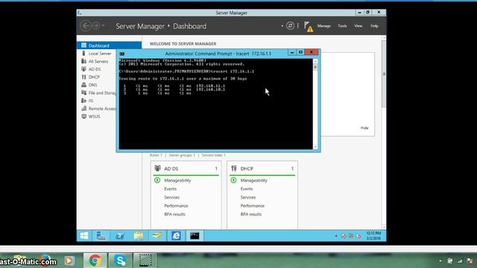Select All Servers in the sidebar
Viewport: 477px width, 268px height.
(98, 61)
